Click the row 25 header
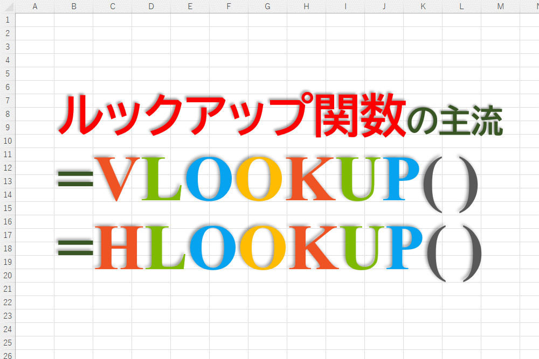Image resolution: width=539 pixels, height=359 pixels. 8,343
